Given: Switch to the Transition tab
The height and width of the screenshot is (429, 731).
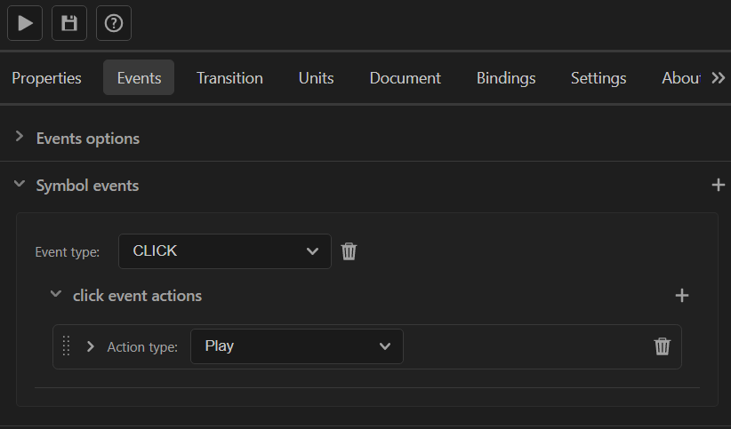Looking at the screenshot, I should click(229, 78).
